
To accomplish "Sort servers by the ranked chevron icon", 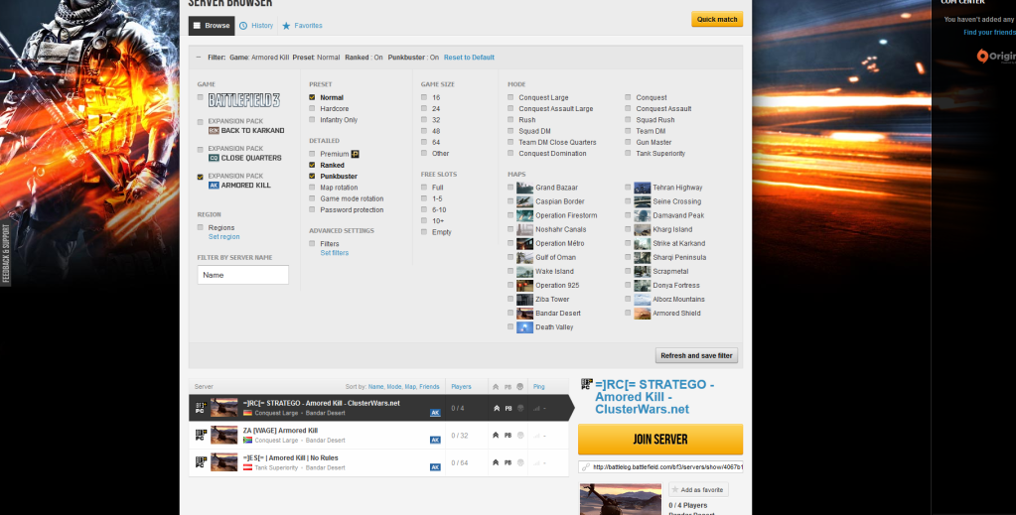I will [x=495, y=386].
